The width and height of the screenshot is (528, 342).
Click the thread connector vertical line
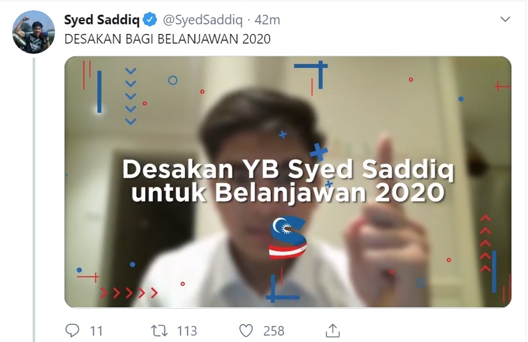pyautogui.click(x=34, y=199)
